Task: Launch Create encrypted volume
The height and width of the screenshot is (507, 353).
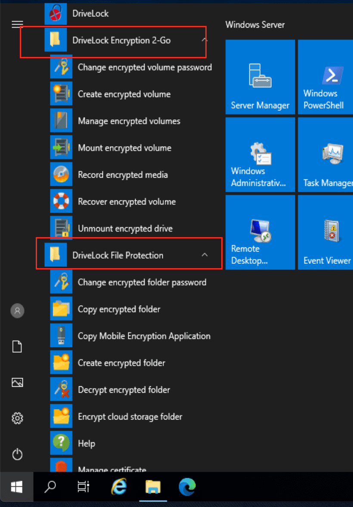Action: (x=124, y=94)
